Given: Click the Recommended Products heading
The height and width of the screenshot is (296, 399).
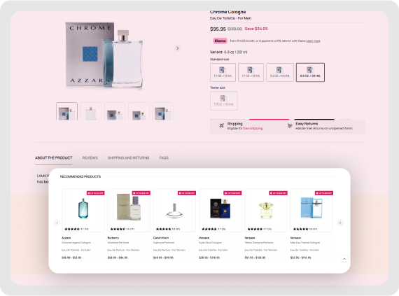Looking at the screenshot, I should pos(80,176).
